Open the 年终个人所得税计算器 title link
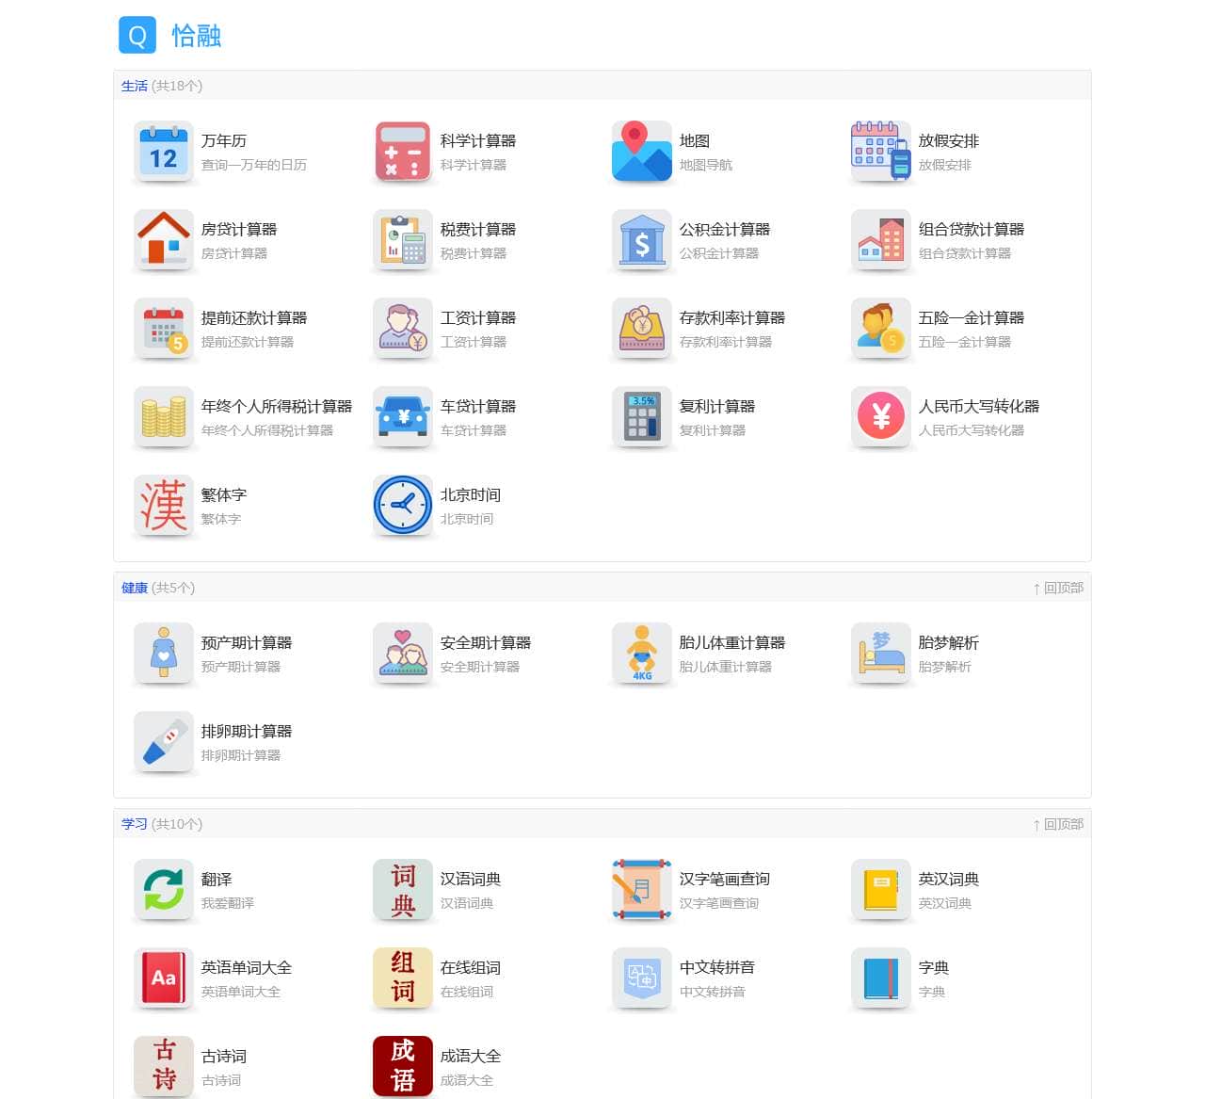The image size is (1205, 1099). [277, 406]
